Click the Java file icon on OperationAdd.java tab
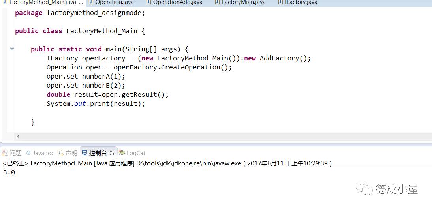Screen dimensions: 432x208 (149, 2)
